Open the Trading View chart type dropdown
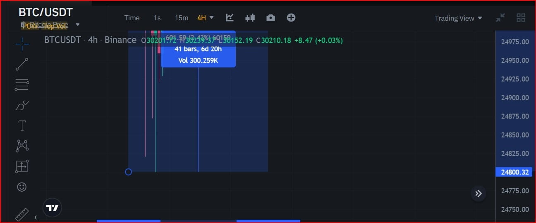 click(x=458, y=18)
